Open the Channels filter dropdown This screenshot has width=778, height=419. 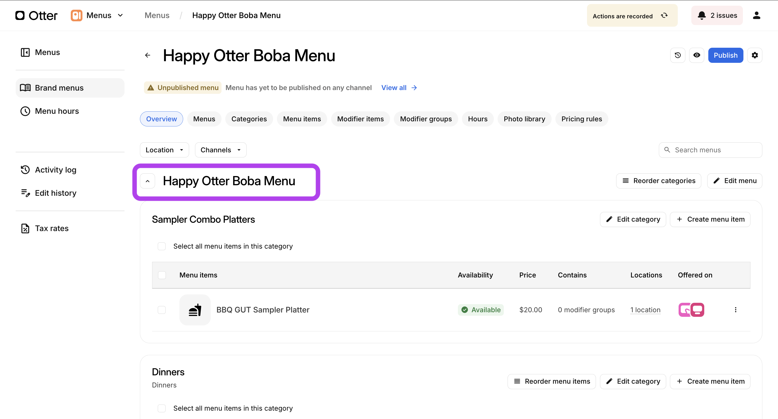[x=220, y=150]
